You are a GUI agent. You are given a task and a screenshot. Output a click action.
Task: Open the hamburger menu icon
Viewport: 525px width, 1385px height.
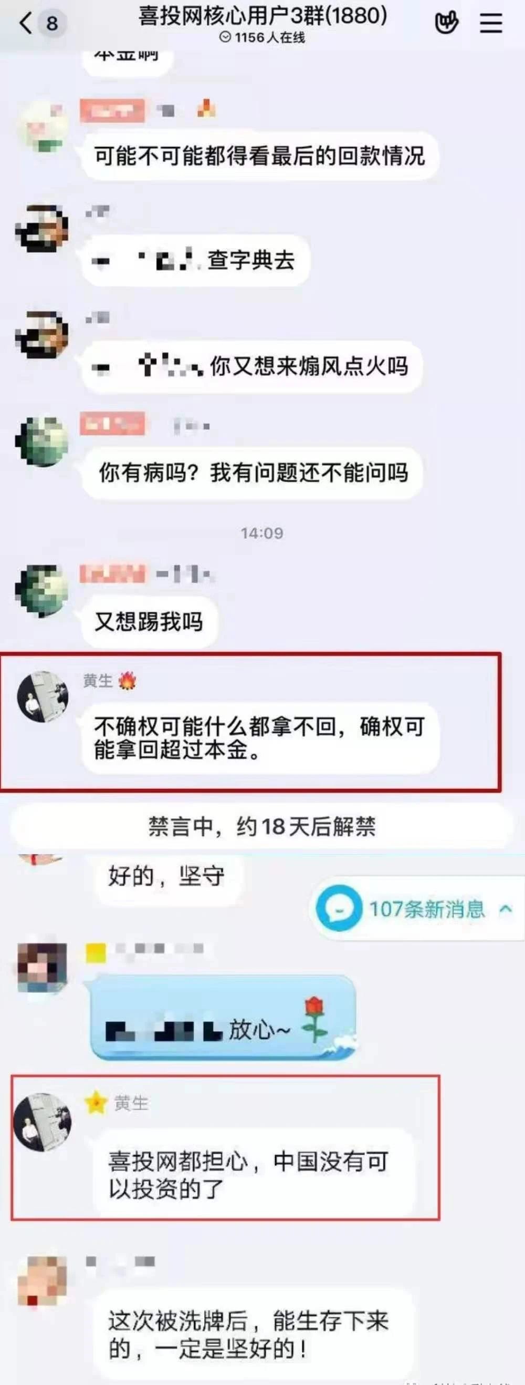click(491, 23)
